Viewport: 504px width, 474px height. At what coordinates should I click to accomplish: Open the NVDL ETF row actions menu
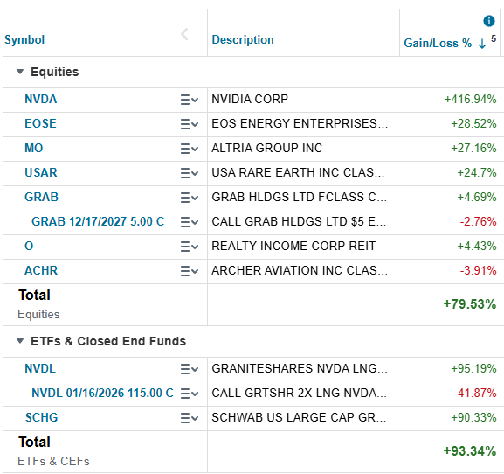pos(189,369)
